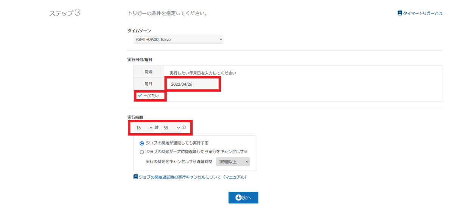Open the delay time dropdown showing 1時間以上

click(x=233, y=162)
